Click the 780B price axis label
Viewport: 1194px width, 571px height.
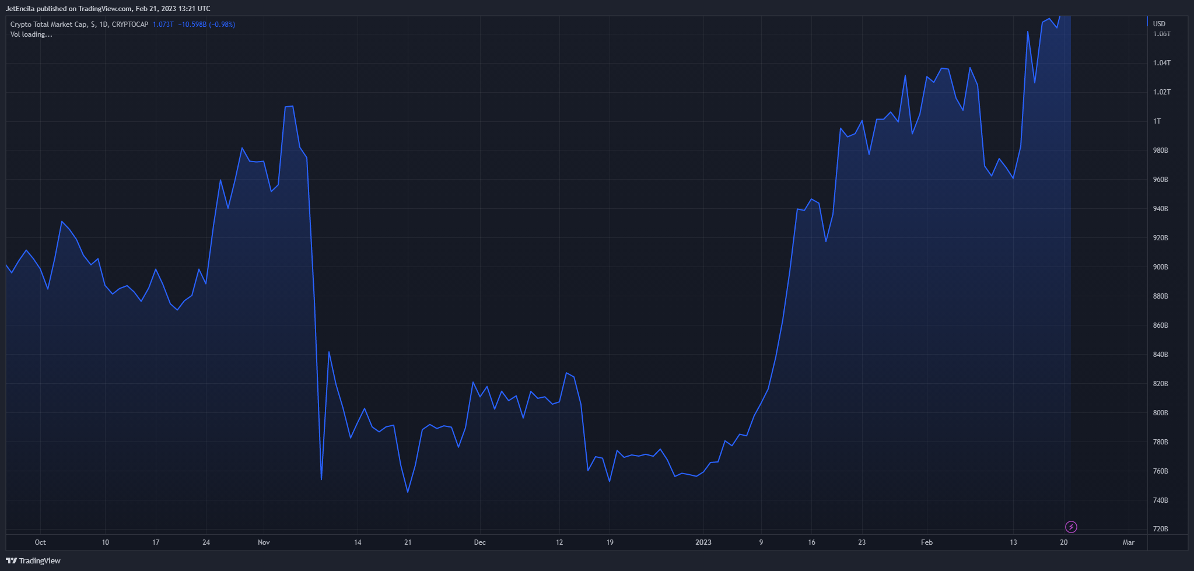click(x=1160, y=442)
